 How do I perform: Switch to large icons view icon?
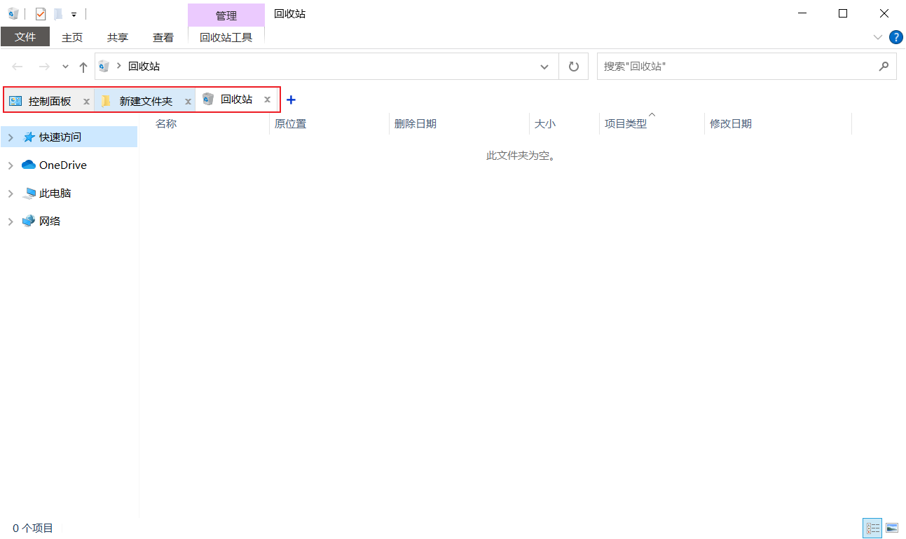coord(892,528)
